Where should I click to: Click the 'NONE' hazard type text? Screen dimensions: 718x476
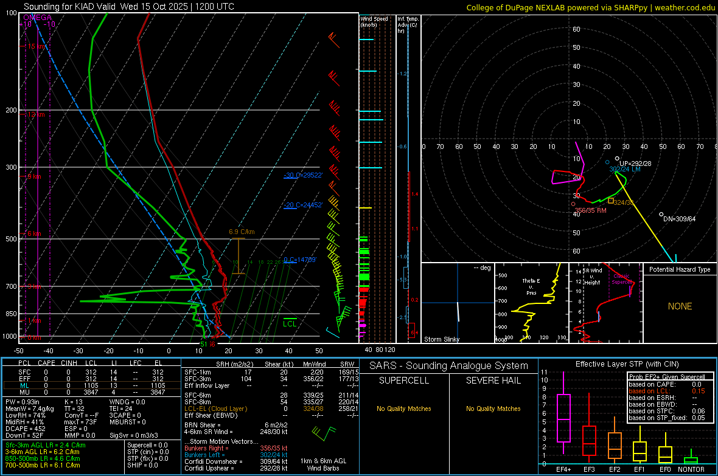680,306
